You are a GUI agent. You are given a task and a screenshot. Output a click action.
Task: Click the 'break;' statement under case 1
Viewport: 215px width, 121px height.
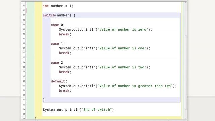[65, 53]
